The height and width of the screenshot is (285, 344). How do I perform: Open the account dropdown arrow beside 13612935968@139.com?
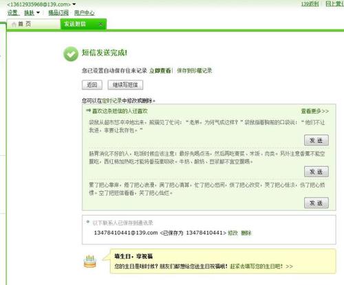click(x=74, y=4)
